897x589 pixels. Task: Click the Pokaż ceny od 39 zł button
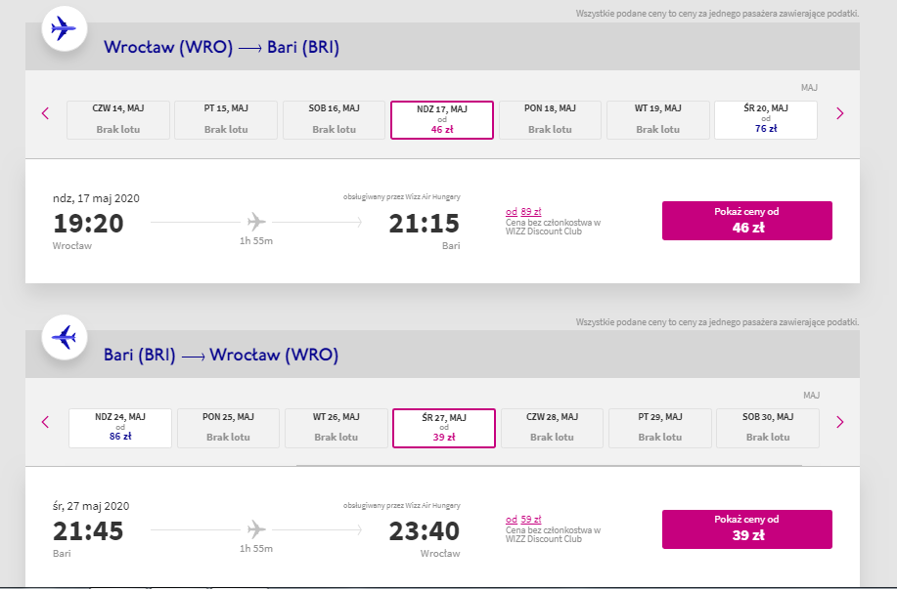pos(747,529)
